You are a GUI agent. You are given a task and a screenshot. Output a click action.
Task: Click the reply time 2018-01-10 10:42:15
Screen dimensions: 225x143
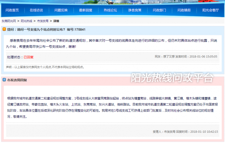[x=204, y=132]
